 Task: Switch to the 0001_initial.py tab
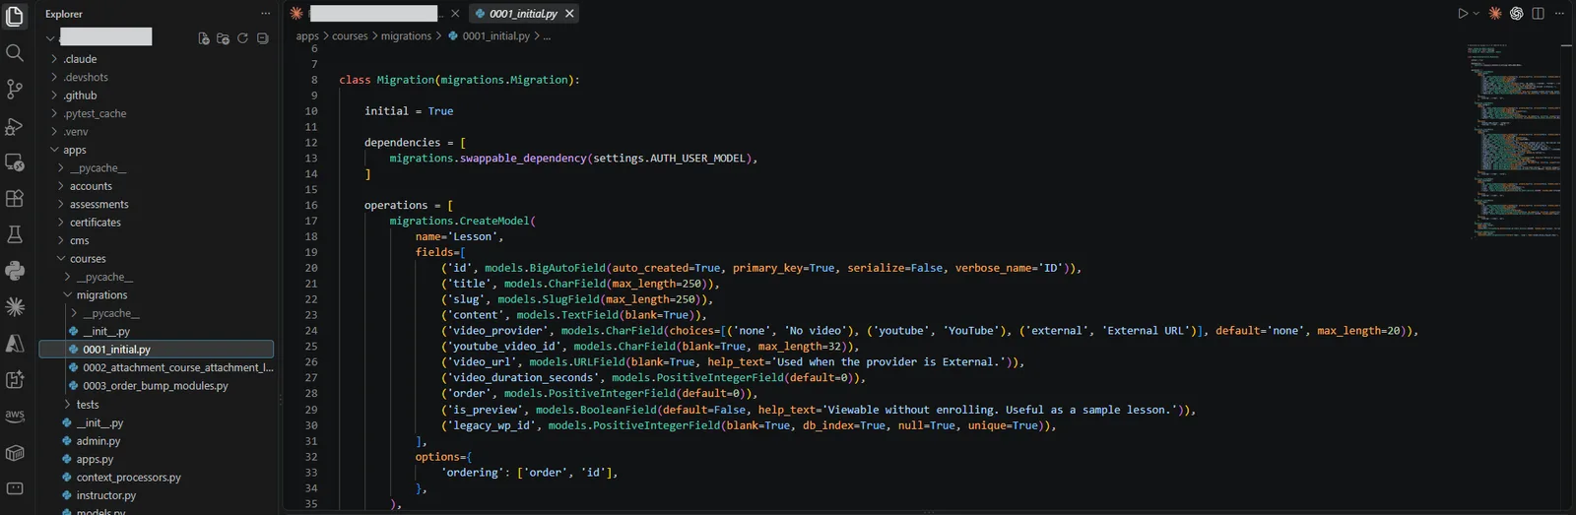[523, 14]
